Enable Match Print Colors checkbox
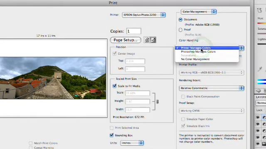266x149 pixels. (31, 143)
